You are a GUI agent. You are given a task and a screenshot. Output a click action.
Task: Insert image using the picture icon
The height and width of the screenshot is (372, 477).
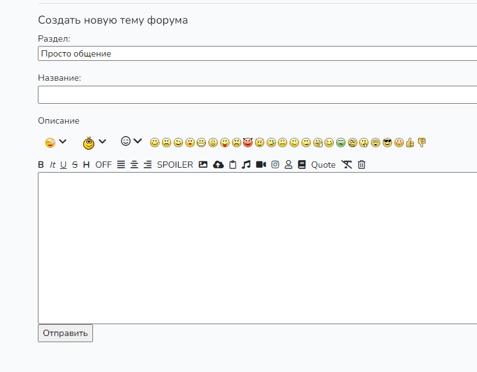coord(203,165)
